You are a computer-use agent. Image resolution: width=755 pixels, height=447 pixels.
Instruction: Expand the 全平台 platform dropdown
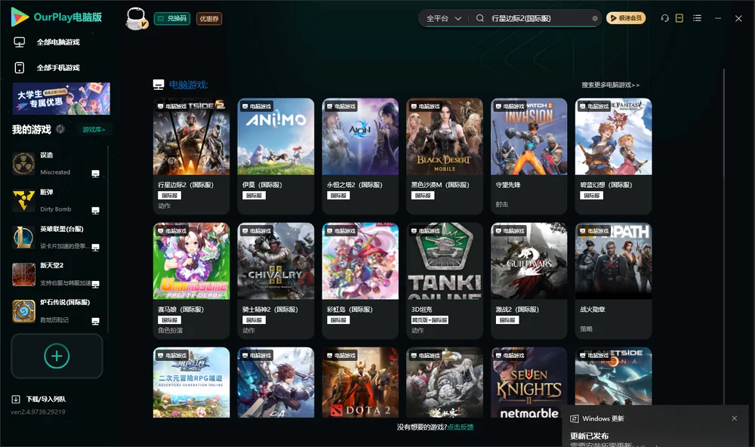tap(443, 18)
